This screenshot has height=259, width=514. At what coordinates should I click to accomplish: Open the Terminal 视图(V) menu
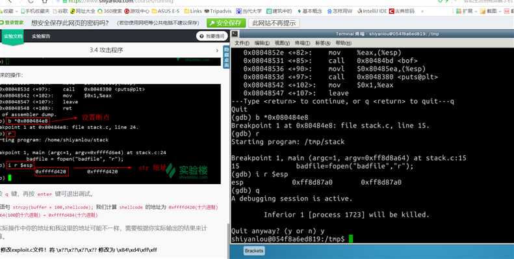(x=282, y=43)
